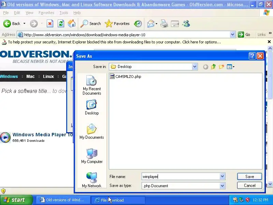273x205 pixels.
Task: Open the Messenger people icon
Action: click(186, 24)
